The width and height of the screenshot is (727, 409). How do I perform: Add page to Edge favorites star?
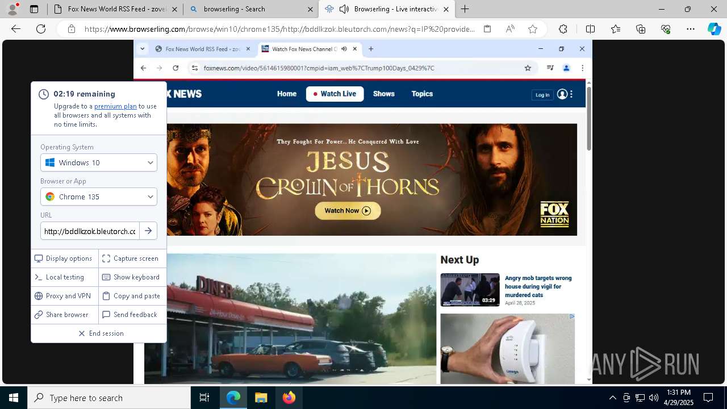click(532, 29)
